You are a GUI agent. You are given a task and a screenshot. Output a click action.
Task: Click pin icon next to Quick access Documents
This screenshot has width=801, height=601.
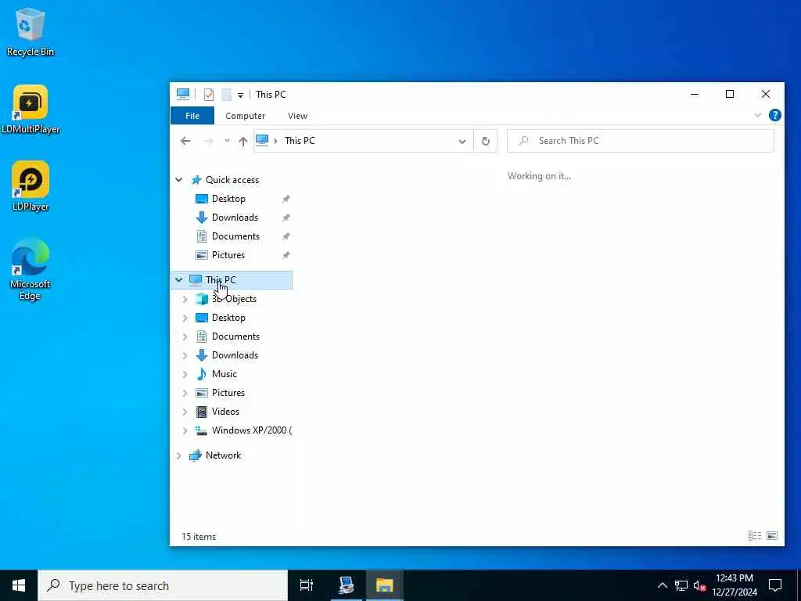click(x=286, y=236)
